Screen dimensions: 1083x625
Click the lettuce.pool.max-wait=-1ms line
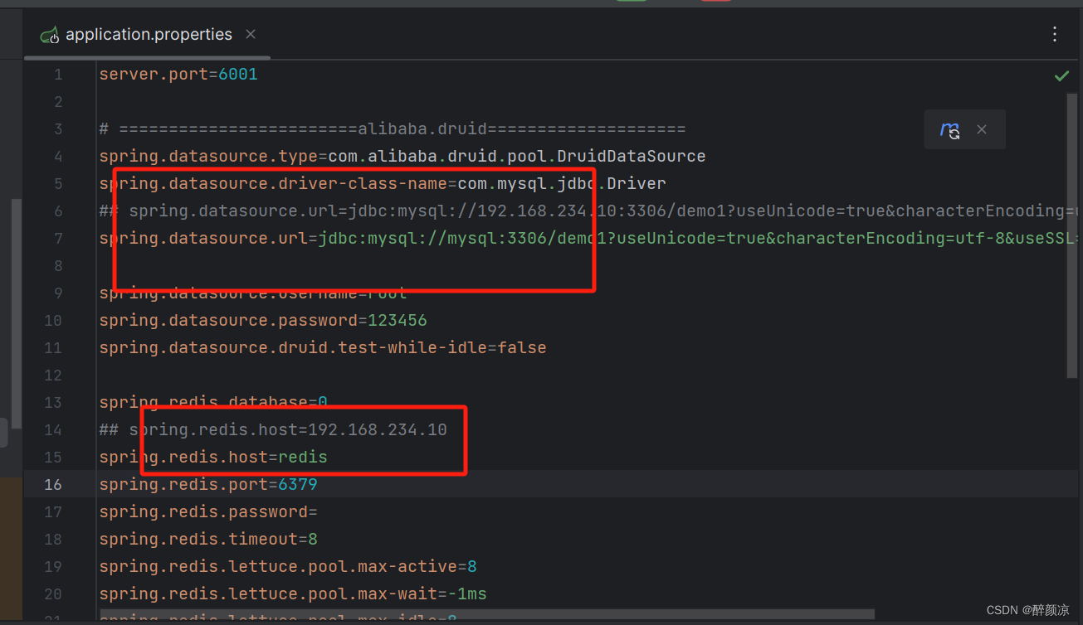point(293,594)
